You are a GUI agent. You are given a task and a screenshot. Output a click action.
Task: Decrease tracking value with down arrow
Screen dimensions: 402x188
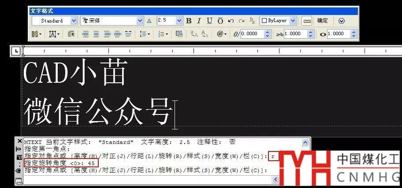pyautogui.click(x=311, y=36)
